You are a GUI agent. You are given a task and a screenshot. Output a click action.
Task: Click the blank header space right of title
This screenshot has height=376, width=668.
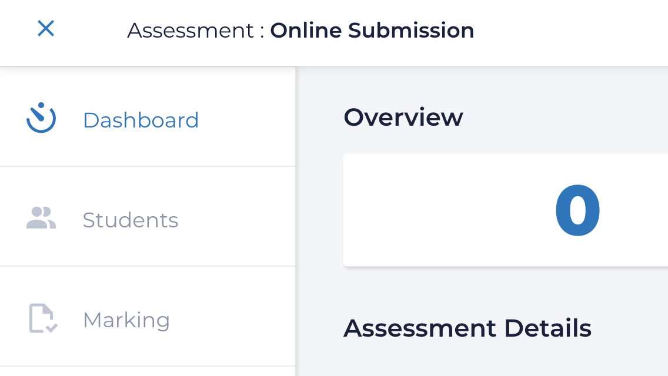(x=570, y=31)
